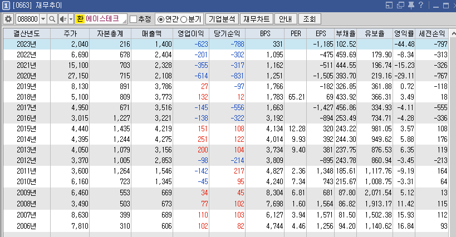
Task: Click the 영익률 column header
Action: (x=404, y=34)
